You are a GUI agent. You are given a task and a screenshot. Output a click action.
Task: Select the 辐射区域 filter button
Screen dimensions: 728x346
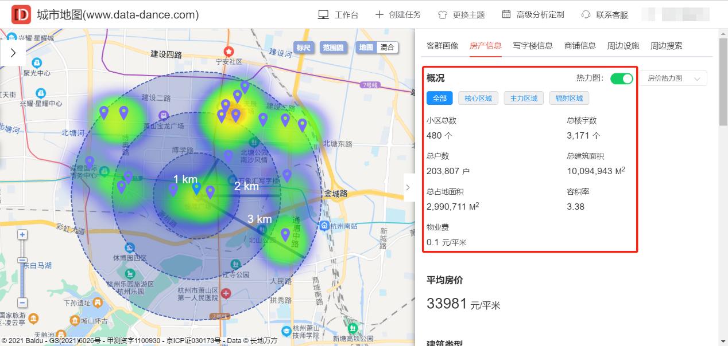[569, 98]
